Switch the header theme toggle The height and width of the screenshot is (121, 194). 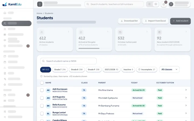point(153,4)
